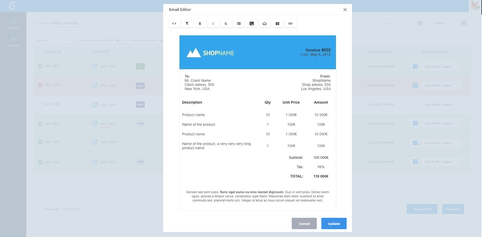Open the To Today date picker

(447, 23)
